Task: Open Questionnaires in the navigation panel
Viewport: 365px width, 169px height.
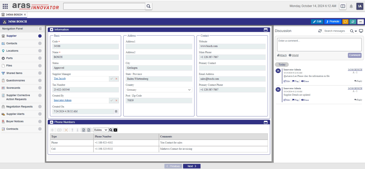Action: [x=15, y=80]
